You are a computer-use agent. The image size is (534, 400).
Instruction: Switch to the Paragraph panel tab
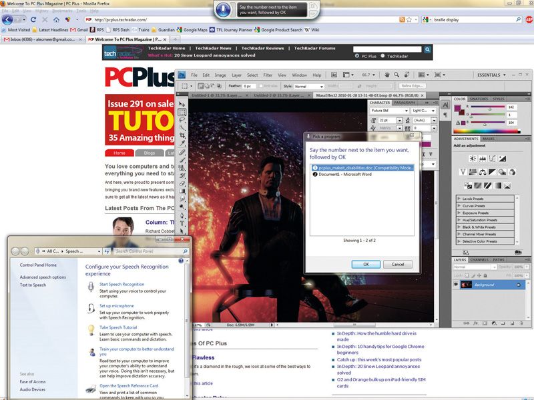click(x=405, y=103)
